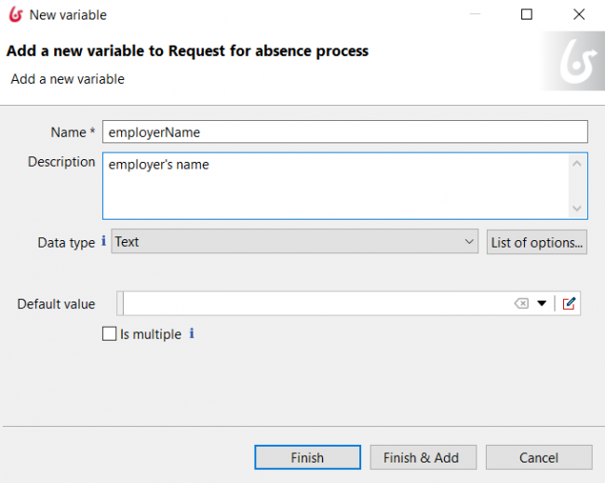Image resolution: width=605 pixels, height=483 pixels.
Task: Open expression editor pencil icon
Action: pos(569,303)
